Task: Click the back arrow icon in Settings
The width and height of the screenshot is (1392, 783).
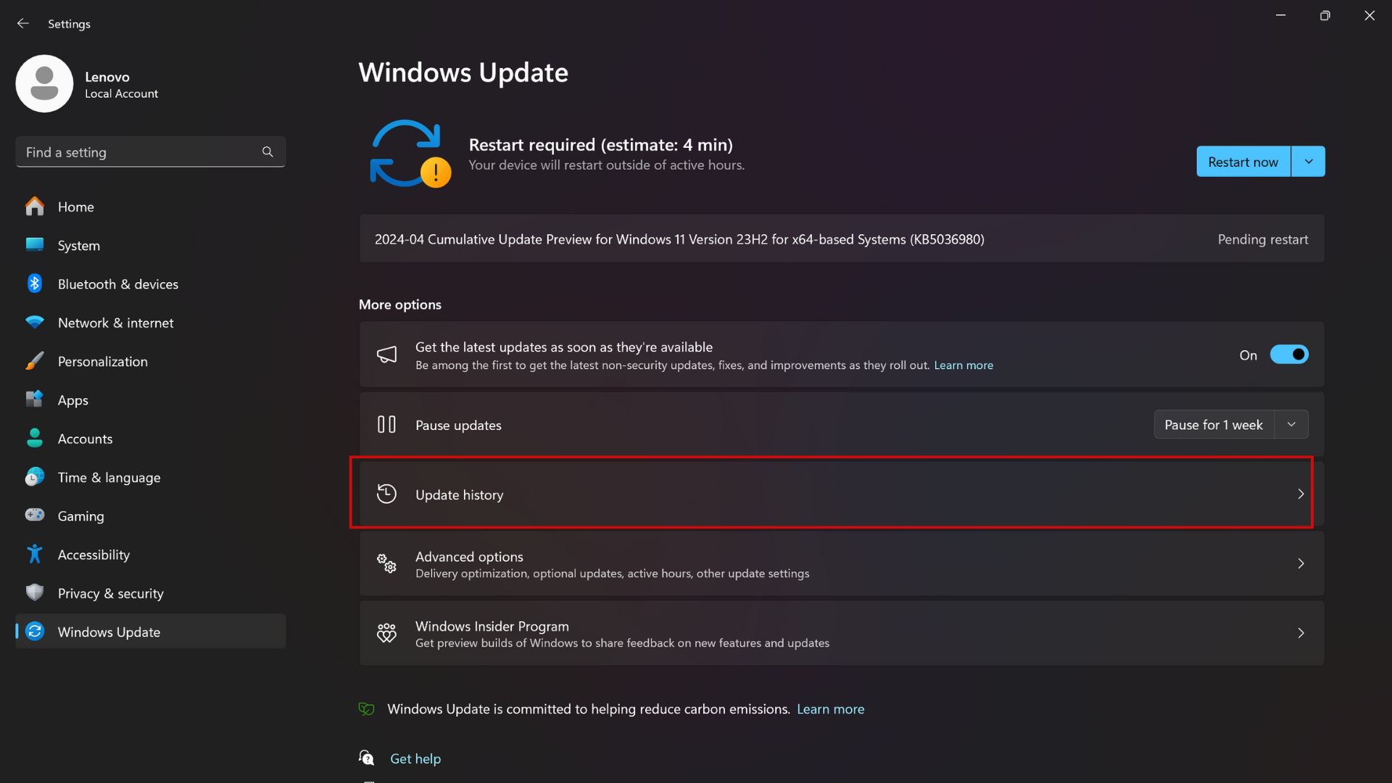Action: point(23,23)
